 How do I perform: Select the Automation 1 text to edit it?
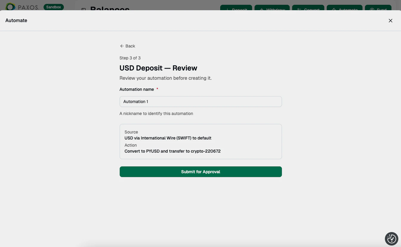[x=136, y=102]
